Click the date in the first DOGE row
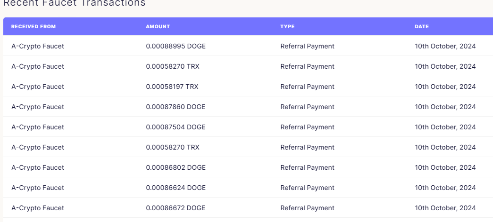 click(445, 46)
